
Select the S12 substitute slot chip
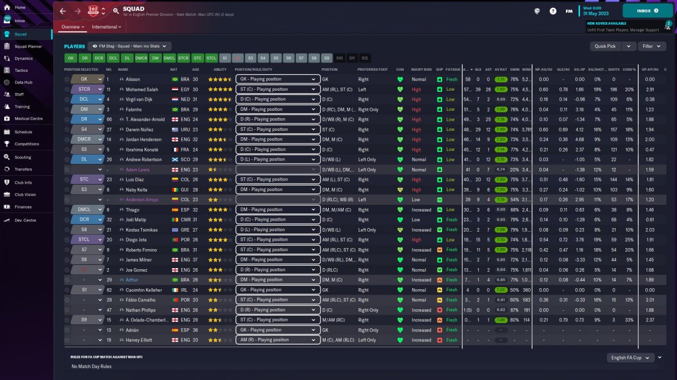364,58
